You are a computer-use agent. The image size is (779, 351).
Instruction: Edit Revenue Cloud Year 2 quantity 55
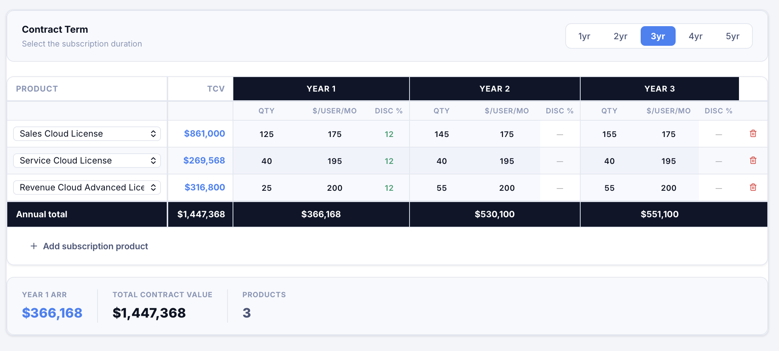tap(442, 188)
